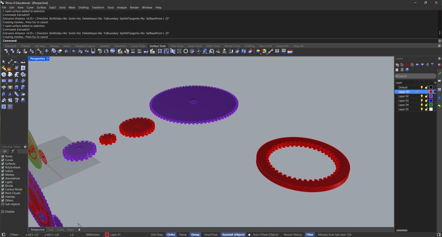Click the hamburger list menu icon in the Layers panel
The width and height of the screenshot is (442, 237).
pos(402,69)
